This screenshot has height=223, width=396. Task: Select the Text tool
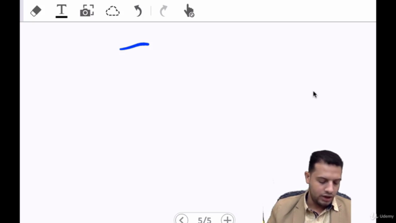pyautogui.click(x=61, y=11)
